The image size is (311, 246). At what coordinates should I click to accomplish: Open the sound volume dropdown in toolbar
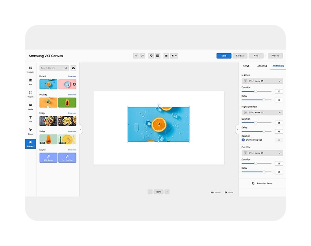coord(174,56)
